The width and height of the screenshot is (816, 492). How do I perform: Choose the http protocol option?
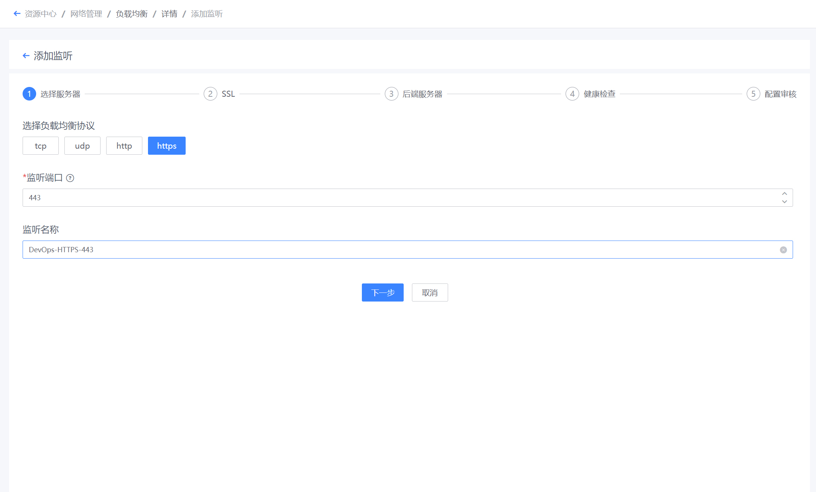click(x=124, y=146)
